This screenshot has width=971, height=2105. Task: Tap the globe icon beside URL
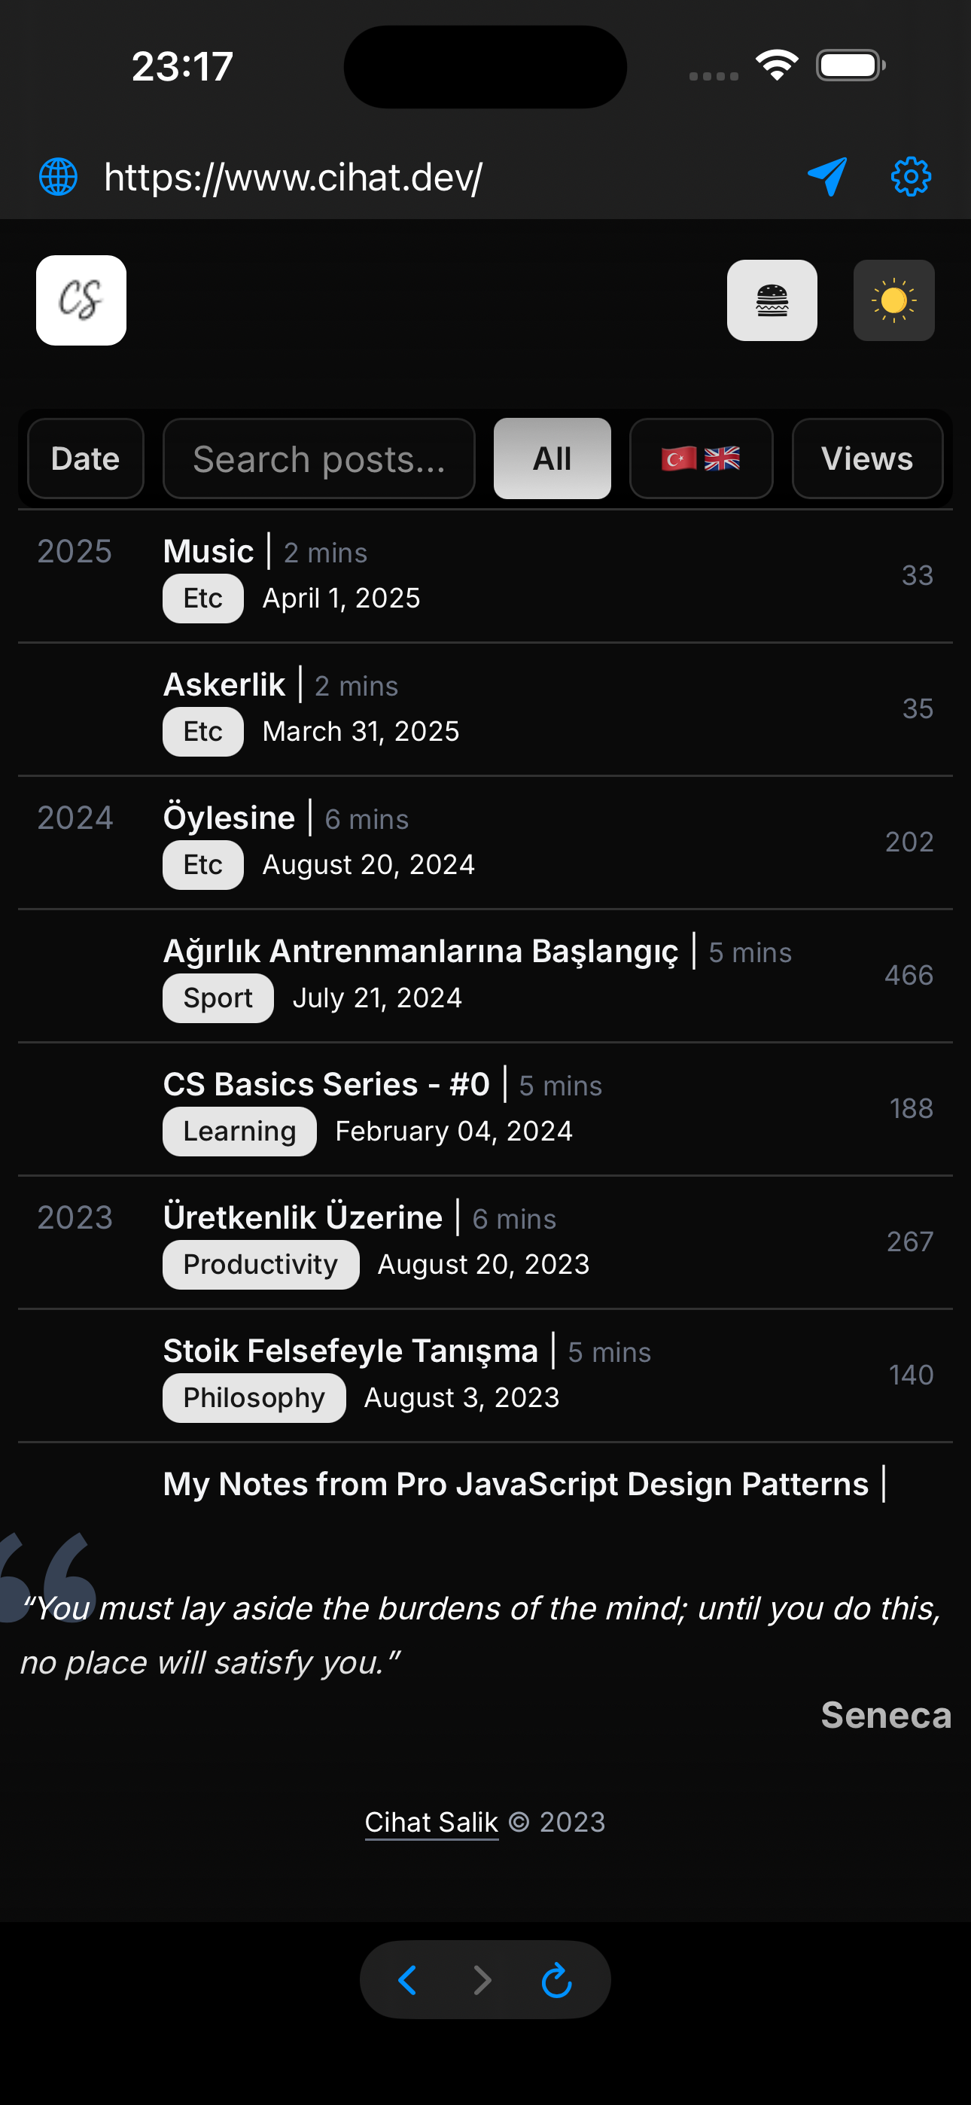[x=59, y=176]
